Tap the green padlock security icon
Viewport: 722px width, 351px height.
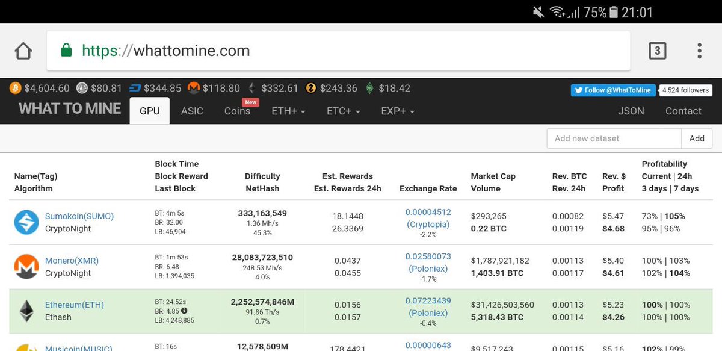click(x=67, y=51)
